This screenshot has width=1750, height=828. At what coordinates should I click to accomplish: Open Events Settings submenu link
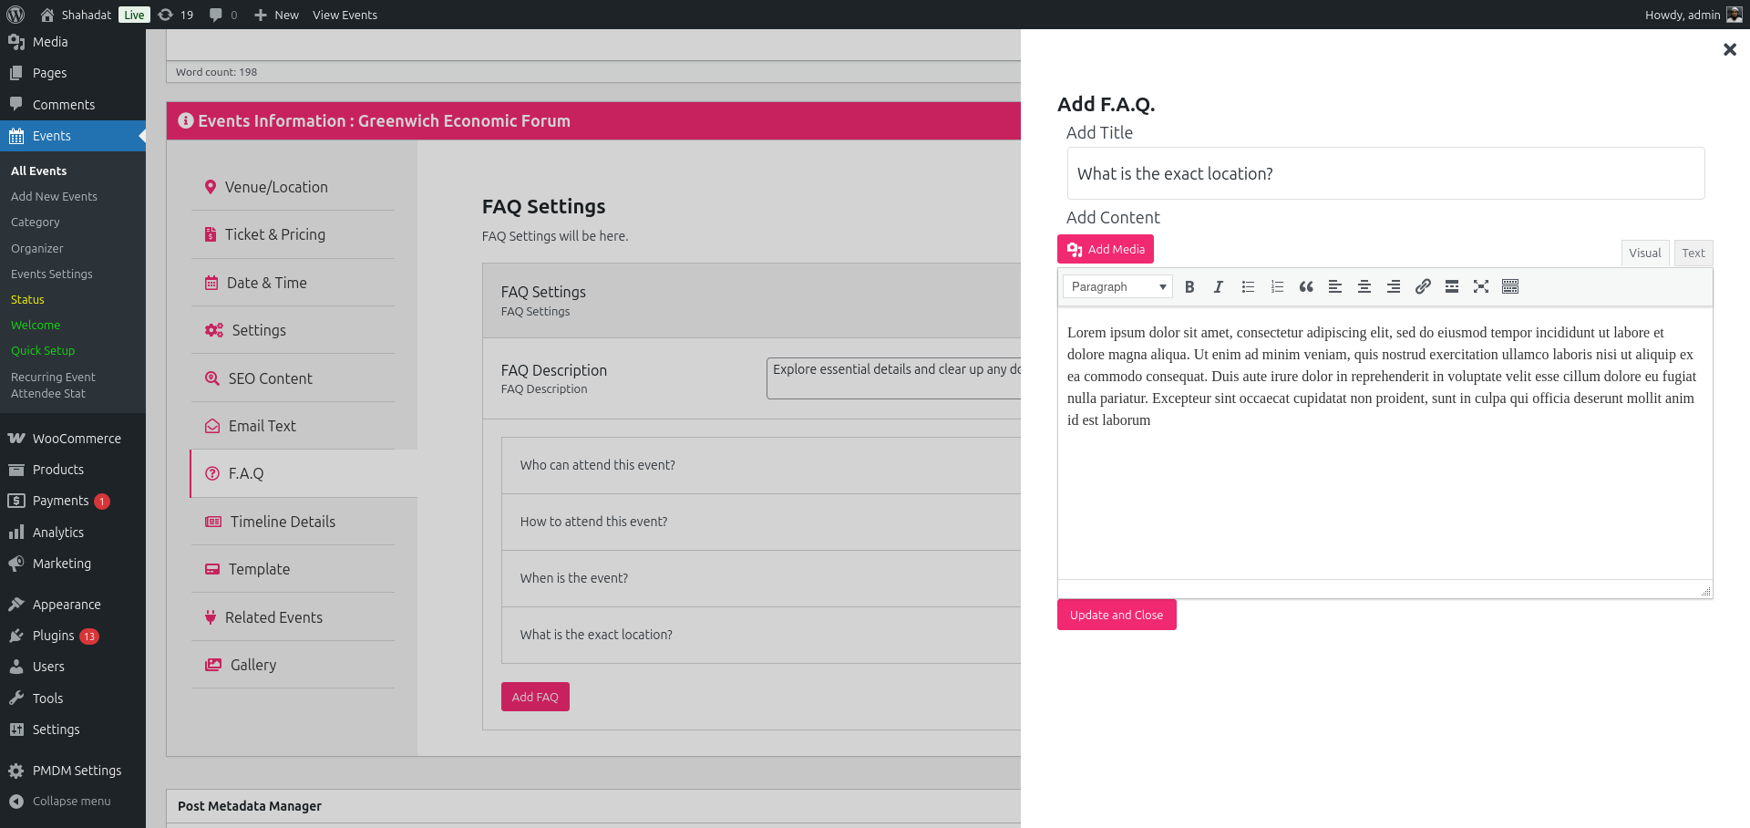click(x=52, y=274)
